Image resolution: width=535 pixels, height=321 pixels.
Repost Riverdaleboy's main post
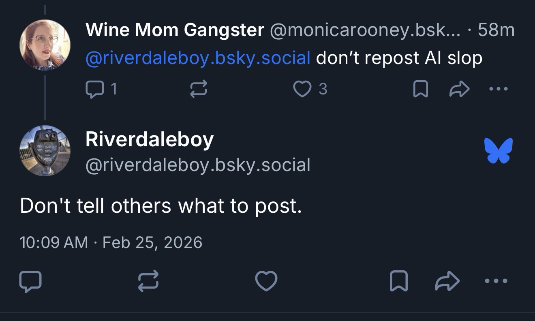(x=148, y=281)
